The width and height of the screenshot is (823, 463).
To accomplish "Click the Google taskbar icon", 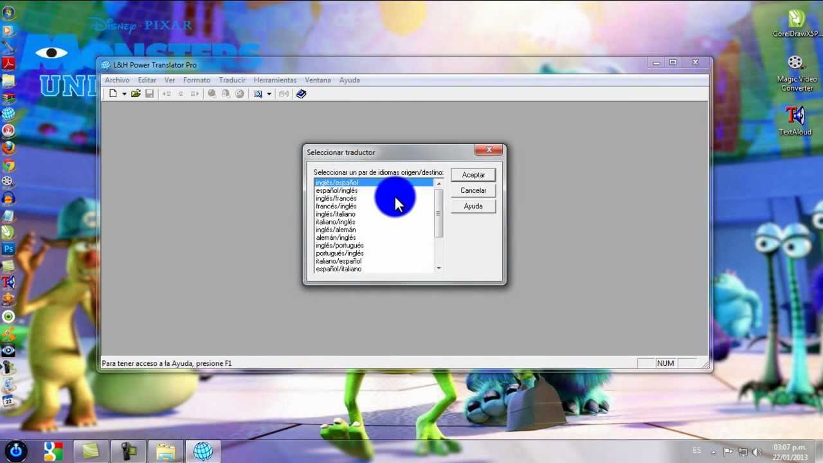I will (x=53, y=451).
